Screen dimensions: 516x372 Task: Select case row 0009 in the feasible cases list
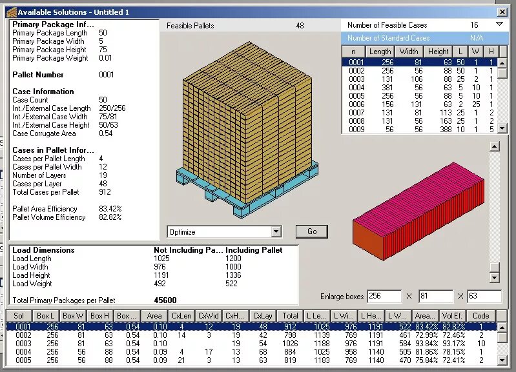(x=419, y=130)
